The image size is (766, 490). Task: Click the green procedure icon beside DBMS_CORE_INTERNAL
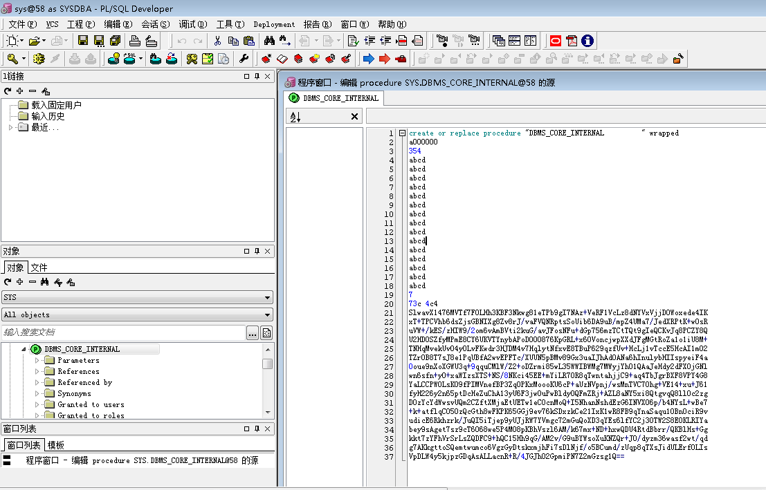36,349
